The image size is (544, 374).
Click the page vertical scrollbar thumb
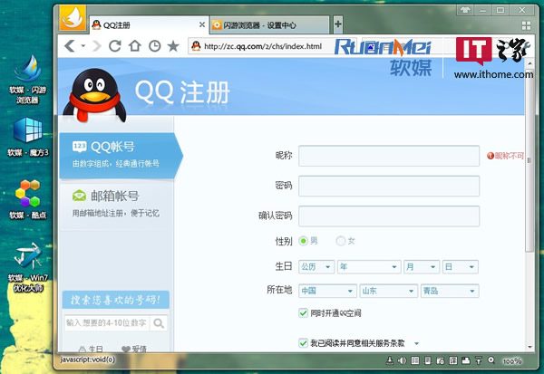click(529, 159)
